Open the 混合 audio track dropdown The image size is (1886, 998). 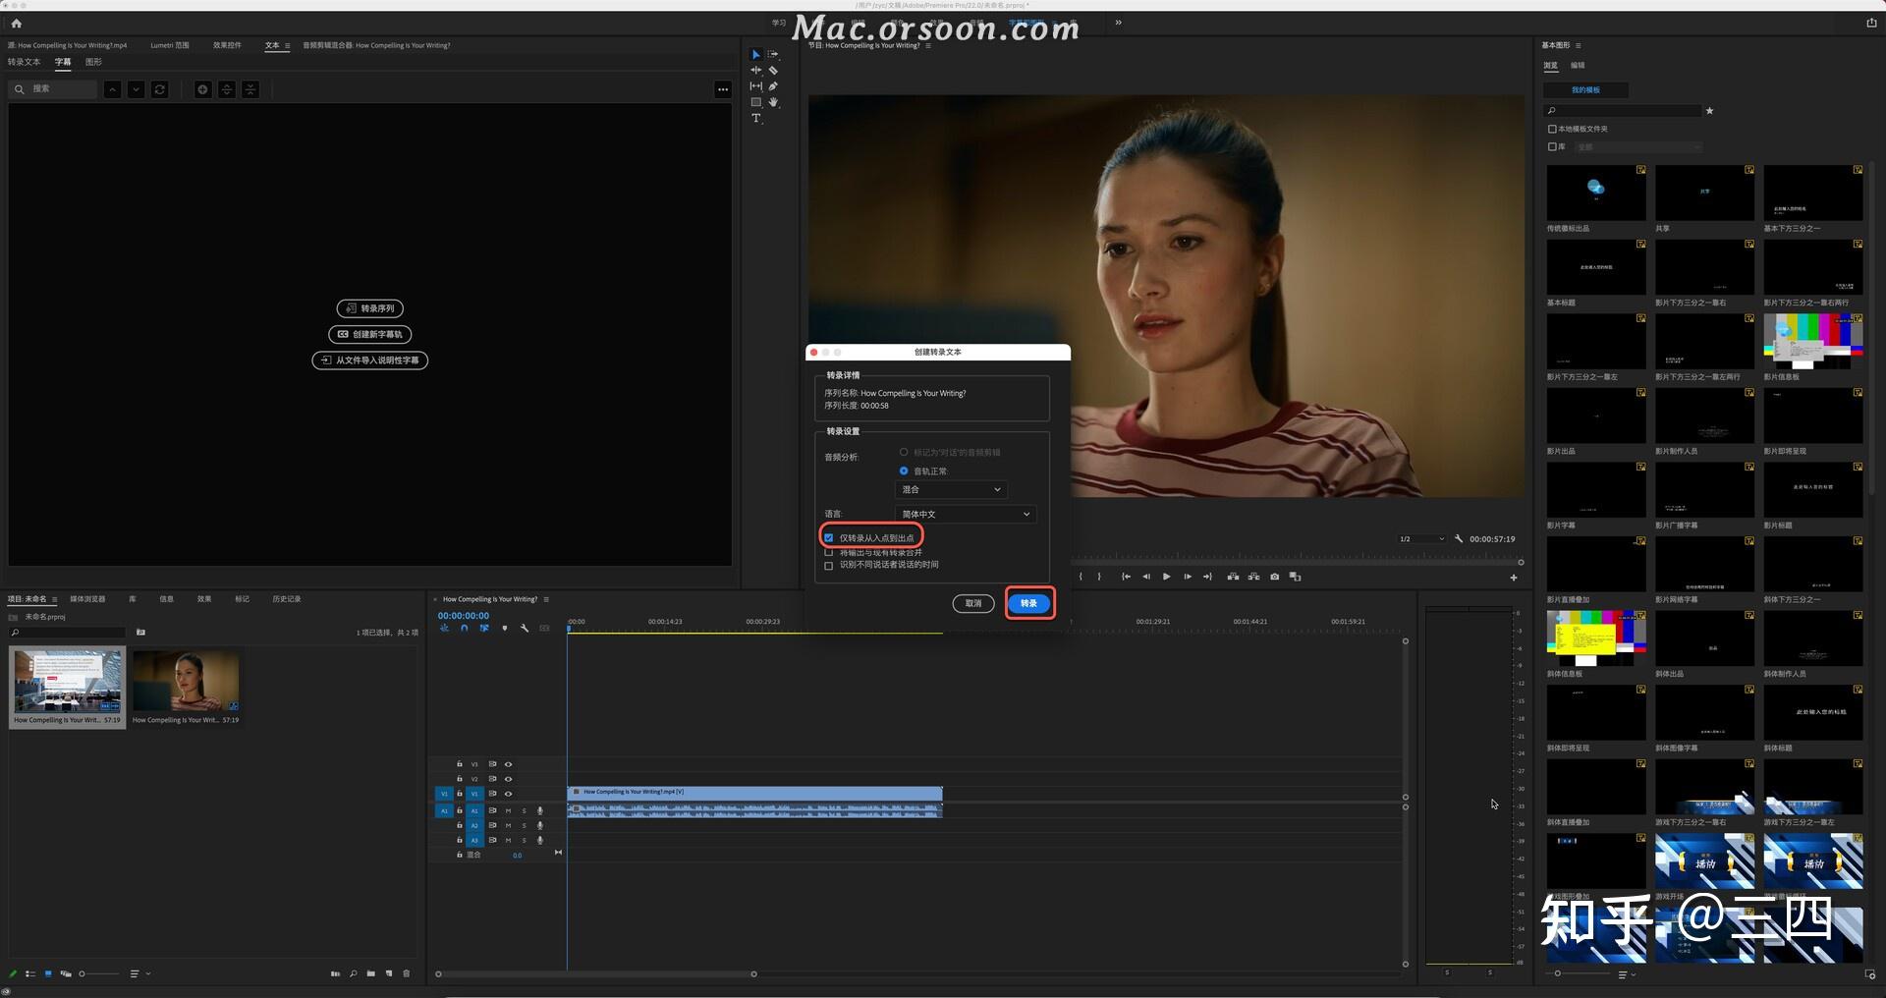[x=951, y=489]
